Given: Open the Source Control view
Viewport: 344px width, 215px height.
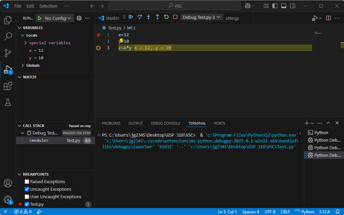Looking at the screenshot, I should coord(8,53).
